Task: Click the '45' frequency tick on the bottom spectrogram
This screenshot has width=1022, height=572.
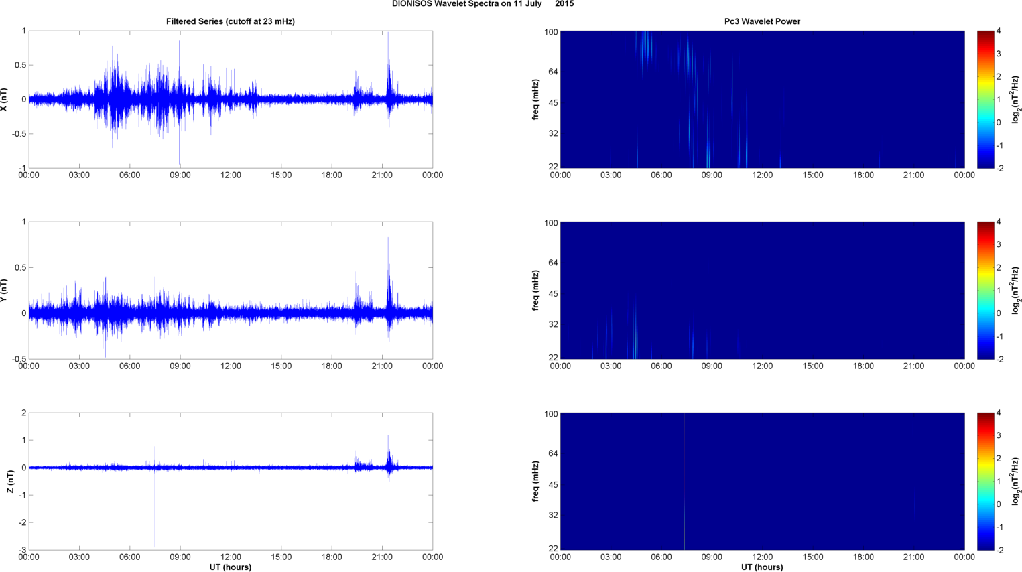Action: pos(553,485)
